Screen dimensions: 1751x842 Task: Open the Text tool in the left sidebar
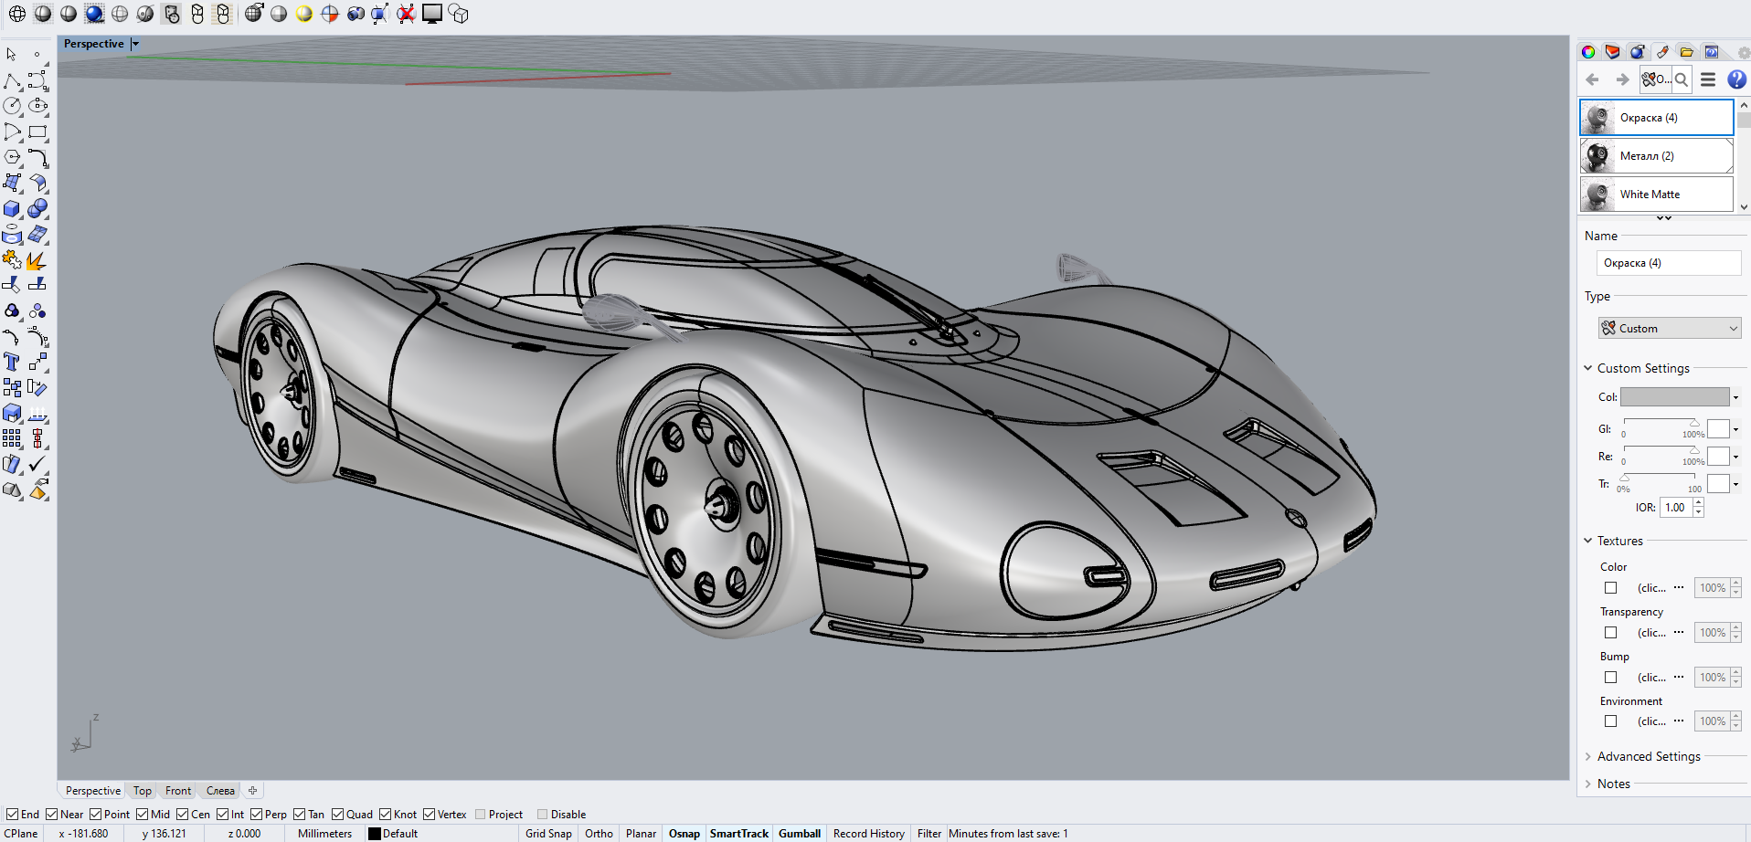[x=13, y=362]
